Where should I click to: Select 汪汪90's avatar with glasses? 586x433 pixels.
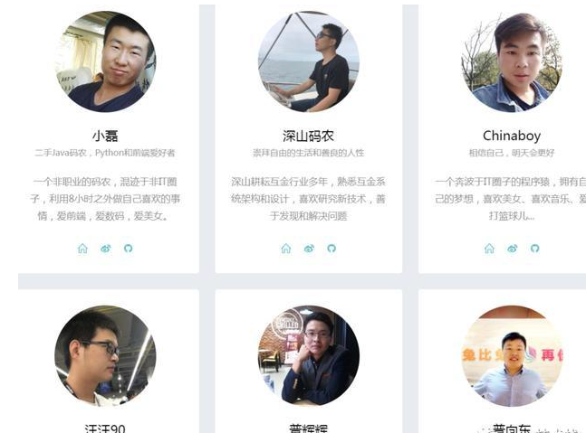coord(105,356)
